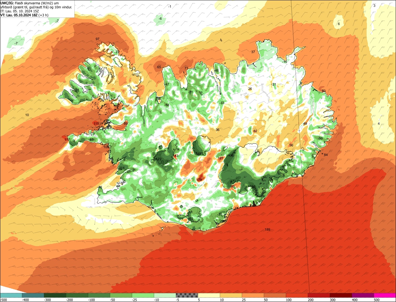This screenshot has width=396, height=302.
Task: Click legend swatch between -300 and -200
Action: pyautogui.click(x=55, y=295)
